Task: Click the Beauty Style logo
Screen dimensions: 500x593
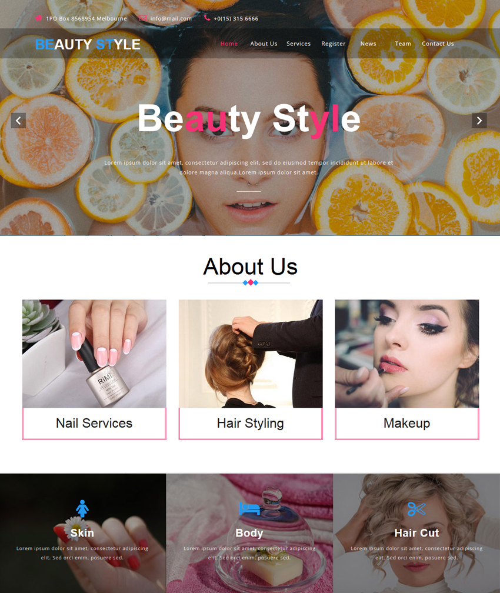Action: [88, 44]
